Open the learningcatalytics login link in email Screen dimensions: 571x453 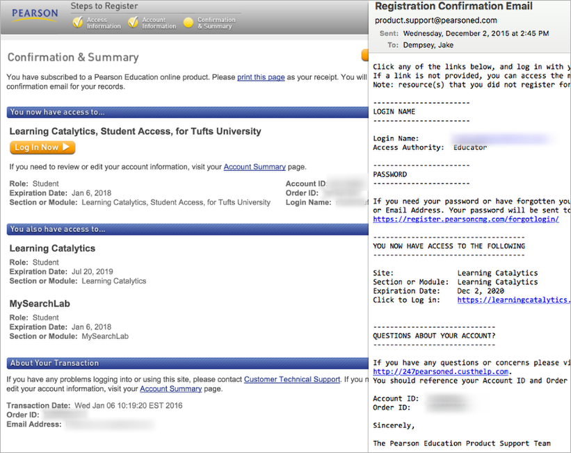[x=513, y=300]
